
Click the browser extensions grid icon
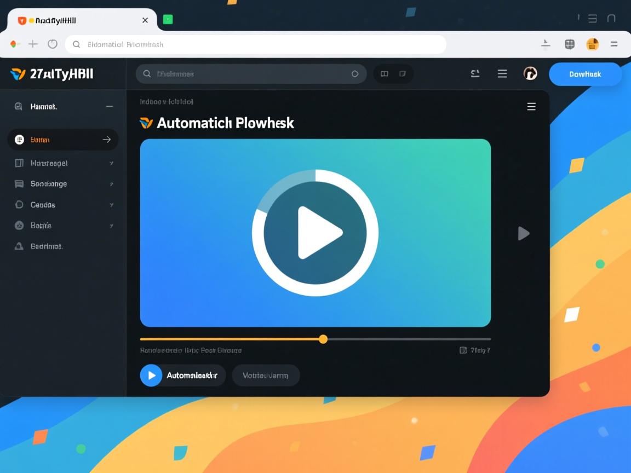click(570, 44)
